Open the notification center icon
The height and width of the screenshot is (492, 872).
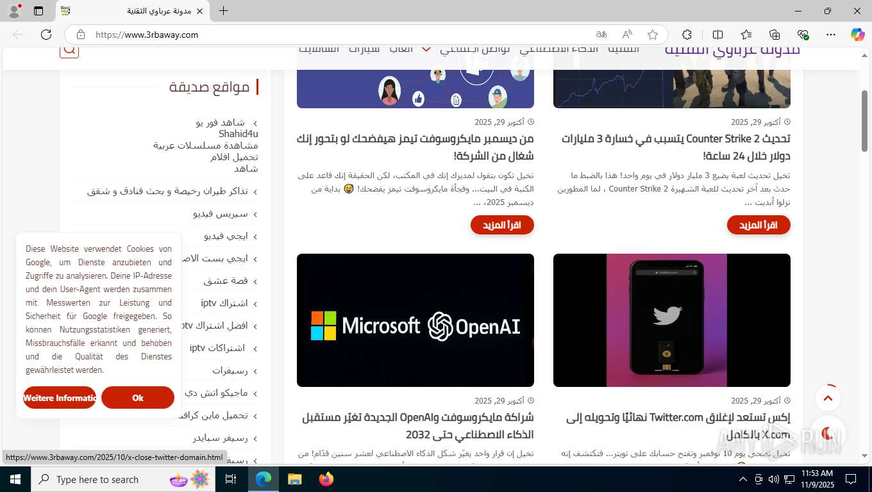coord(851,479)
